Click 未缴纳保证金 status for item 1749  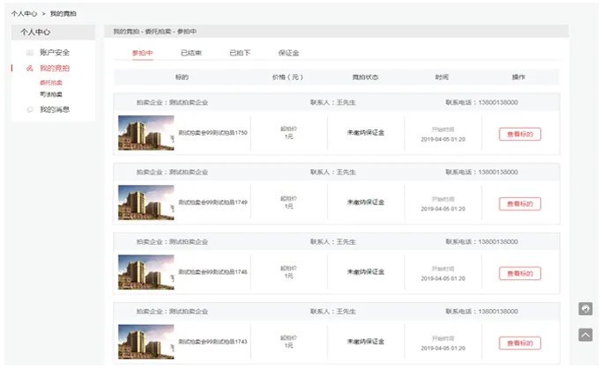(x=366, y=202)
